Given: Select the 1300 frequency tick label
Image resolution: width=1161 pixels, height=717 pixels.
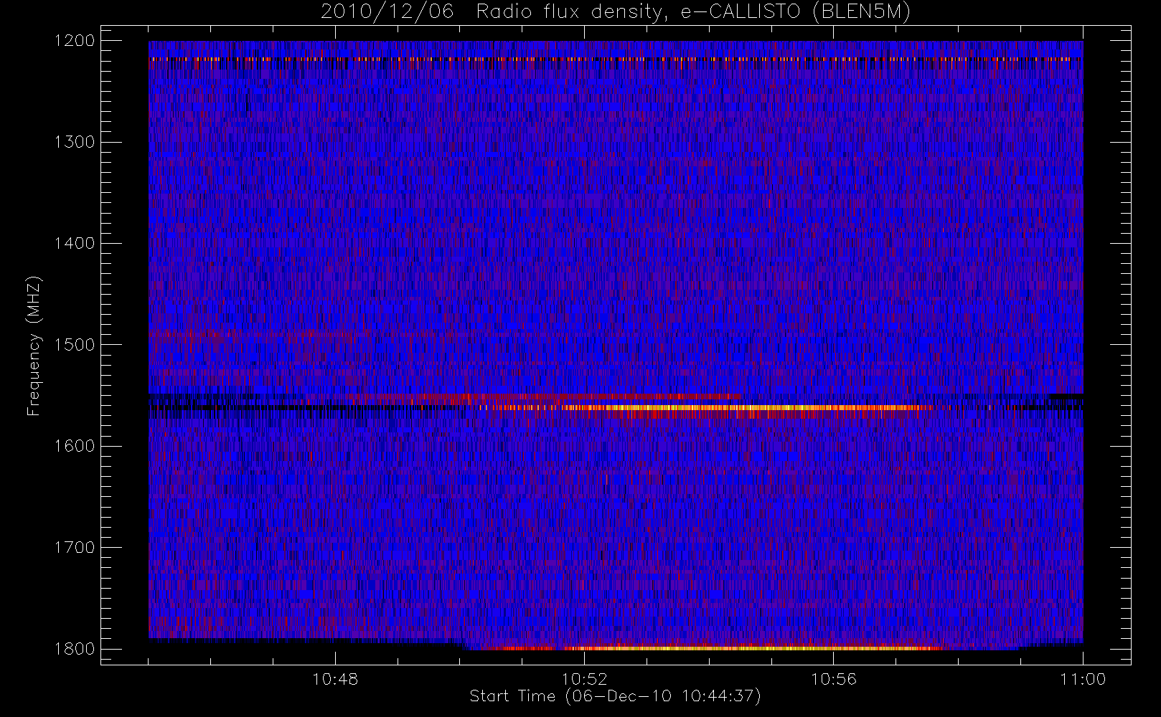Looking at the screenshot, I should (75, 142).
